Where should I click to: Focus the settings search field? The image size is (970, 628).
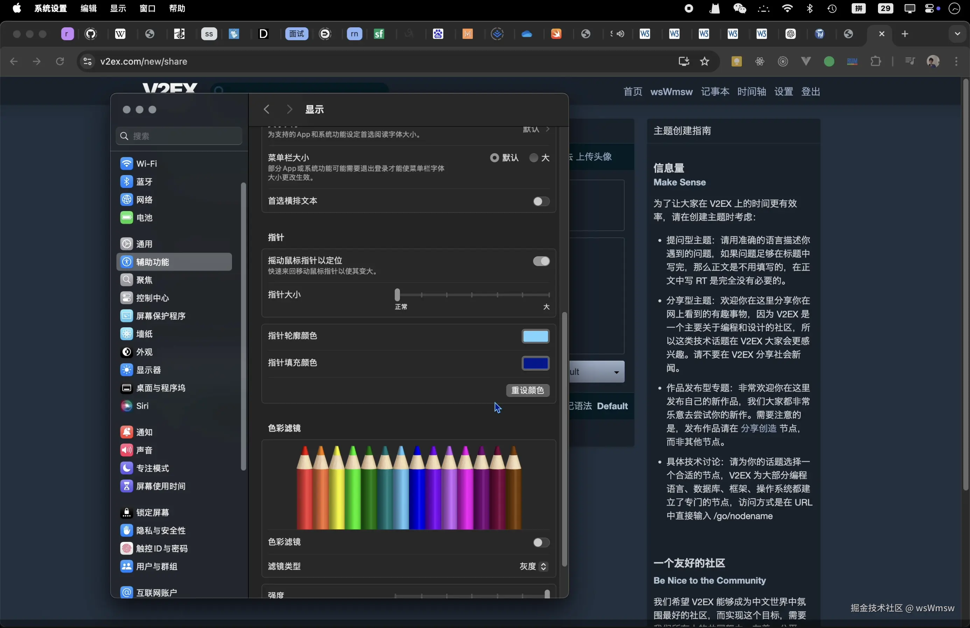pyautogui.click(x=178, y=136)
